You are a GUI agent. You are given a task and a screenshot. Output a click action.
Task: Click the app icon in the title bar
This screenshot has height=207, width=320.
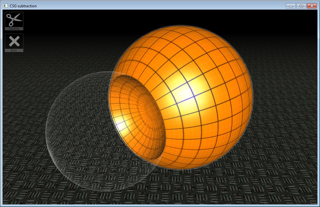click(x=5, y=6)
